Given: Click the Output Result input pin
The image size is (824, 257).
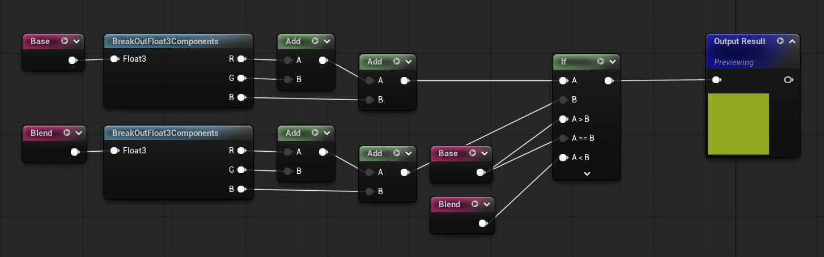Looking at the screenshot, I should [x=717, y=80].
